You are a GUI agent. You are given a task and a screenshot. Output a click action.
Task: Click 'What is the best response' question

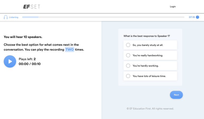[147, 36]
